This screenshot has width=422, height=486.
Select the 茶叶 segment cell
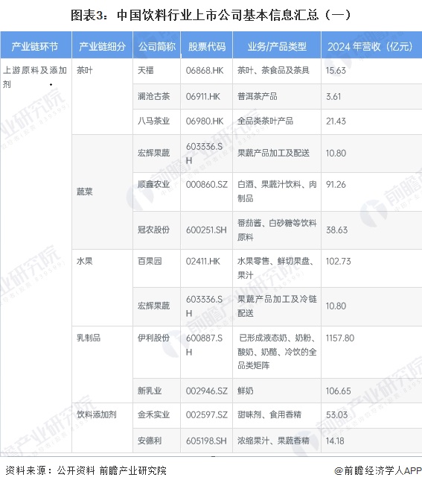click(x=103, y=96)
